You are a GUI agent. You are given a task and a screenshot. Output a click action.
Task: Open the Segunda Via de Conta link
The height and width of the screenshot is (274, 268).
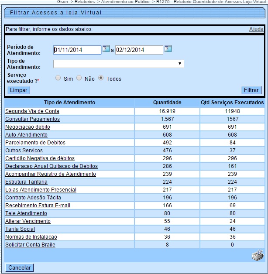click(32, 111)
